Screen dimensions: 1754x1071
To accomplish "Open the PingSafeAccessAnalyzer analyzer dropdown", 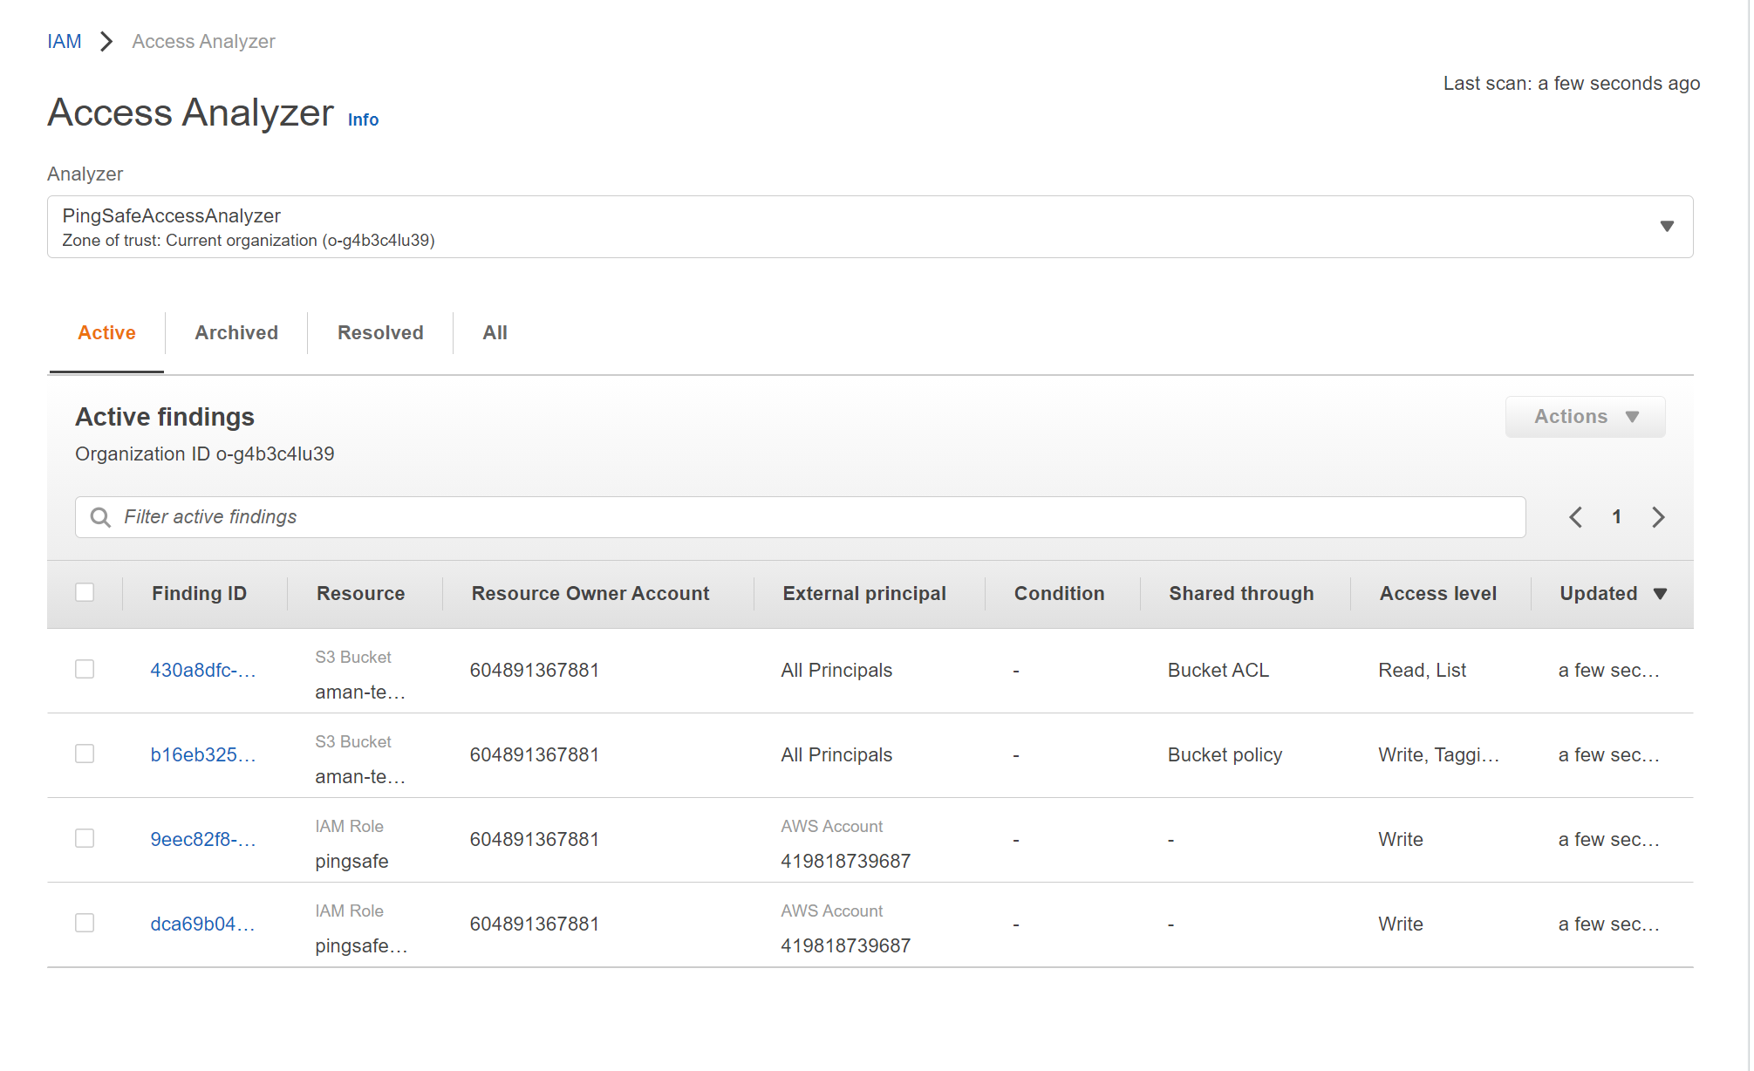I will click(870, 227).
